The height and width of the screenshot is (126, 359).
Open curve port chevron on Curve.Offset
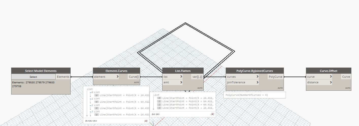click(331, 77)
